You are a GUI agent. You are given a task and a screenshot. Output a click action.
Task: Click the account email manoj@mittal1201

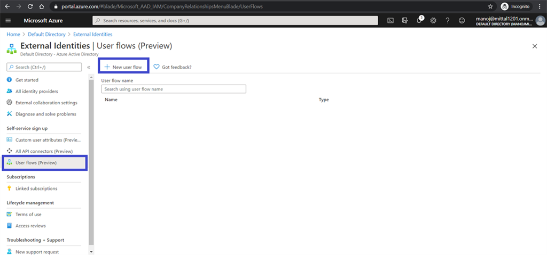click(504, 19)
